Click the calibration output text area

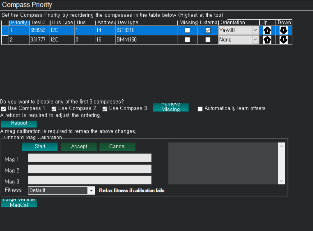click(223, 163)
